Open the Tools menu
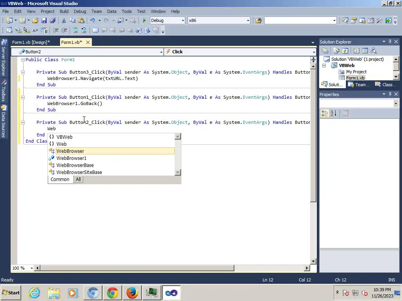This screenshot has height=301, width=402. (127, 11)
